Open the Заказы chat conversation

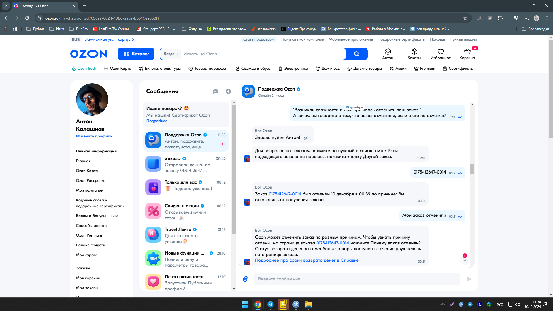(x=186, y=164)
